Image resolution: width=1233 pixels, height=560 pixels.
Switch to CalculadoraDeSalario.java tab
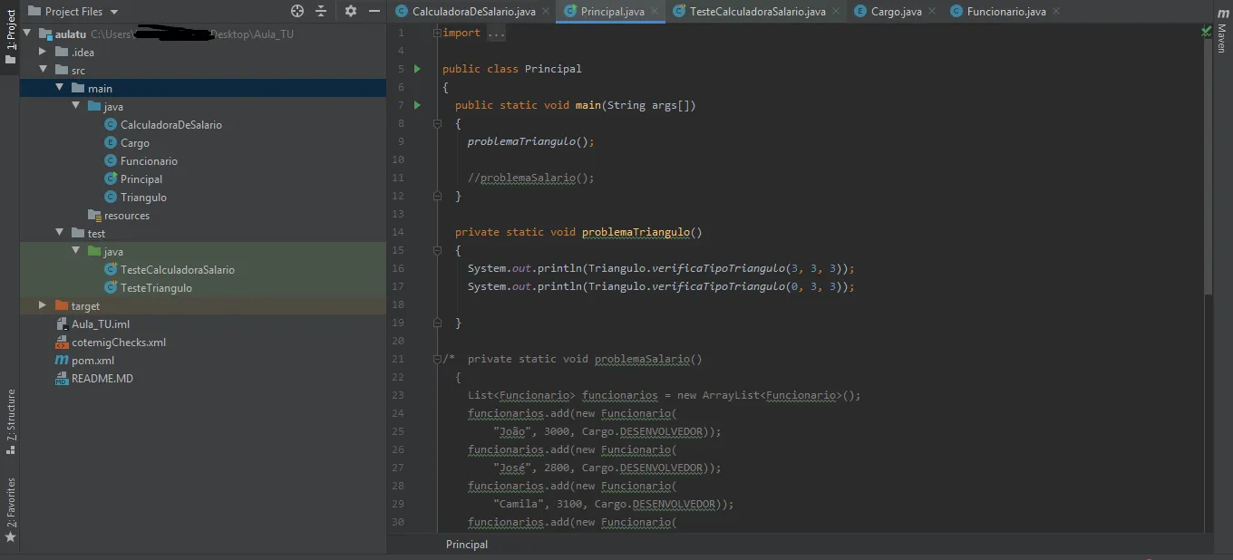473,11
